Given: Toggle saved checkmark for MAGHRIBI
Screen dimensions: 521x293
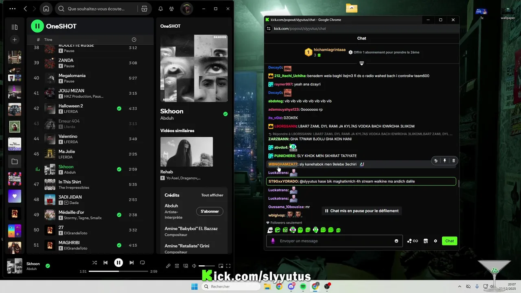Looking at the screenshot, I should point(119,245).
